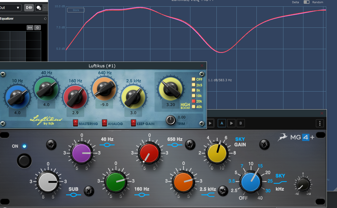Click the Luftikus 40 Hz green knob

46,89
